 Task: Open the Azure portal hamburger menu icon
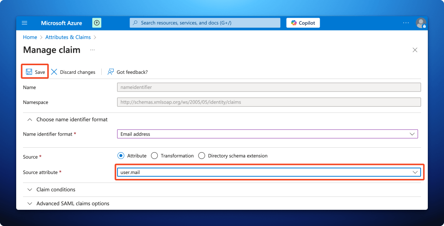pos(24,23)
